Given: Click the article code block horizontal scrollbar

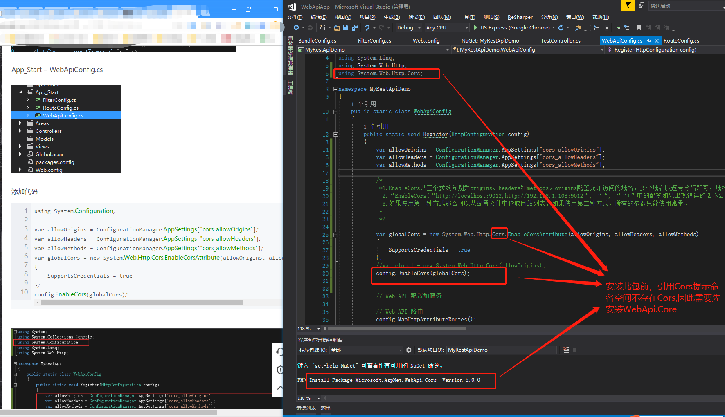Looking at the screenshot, I should coord(142,303).
